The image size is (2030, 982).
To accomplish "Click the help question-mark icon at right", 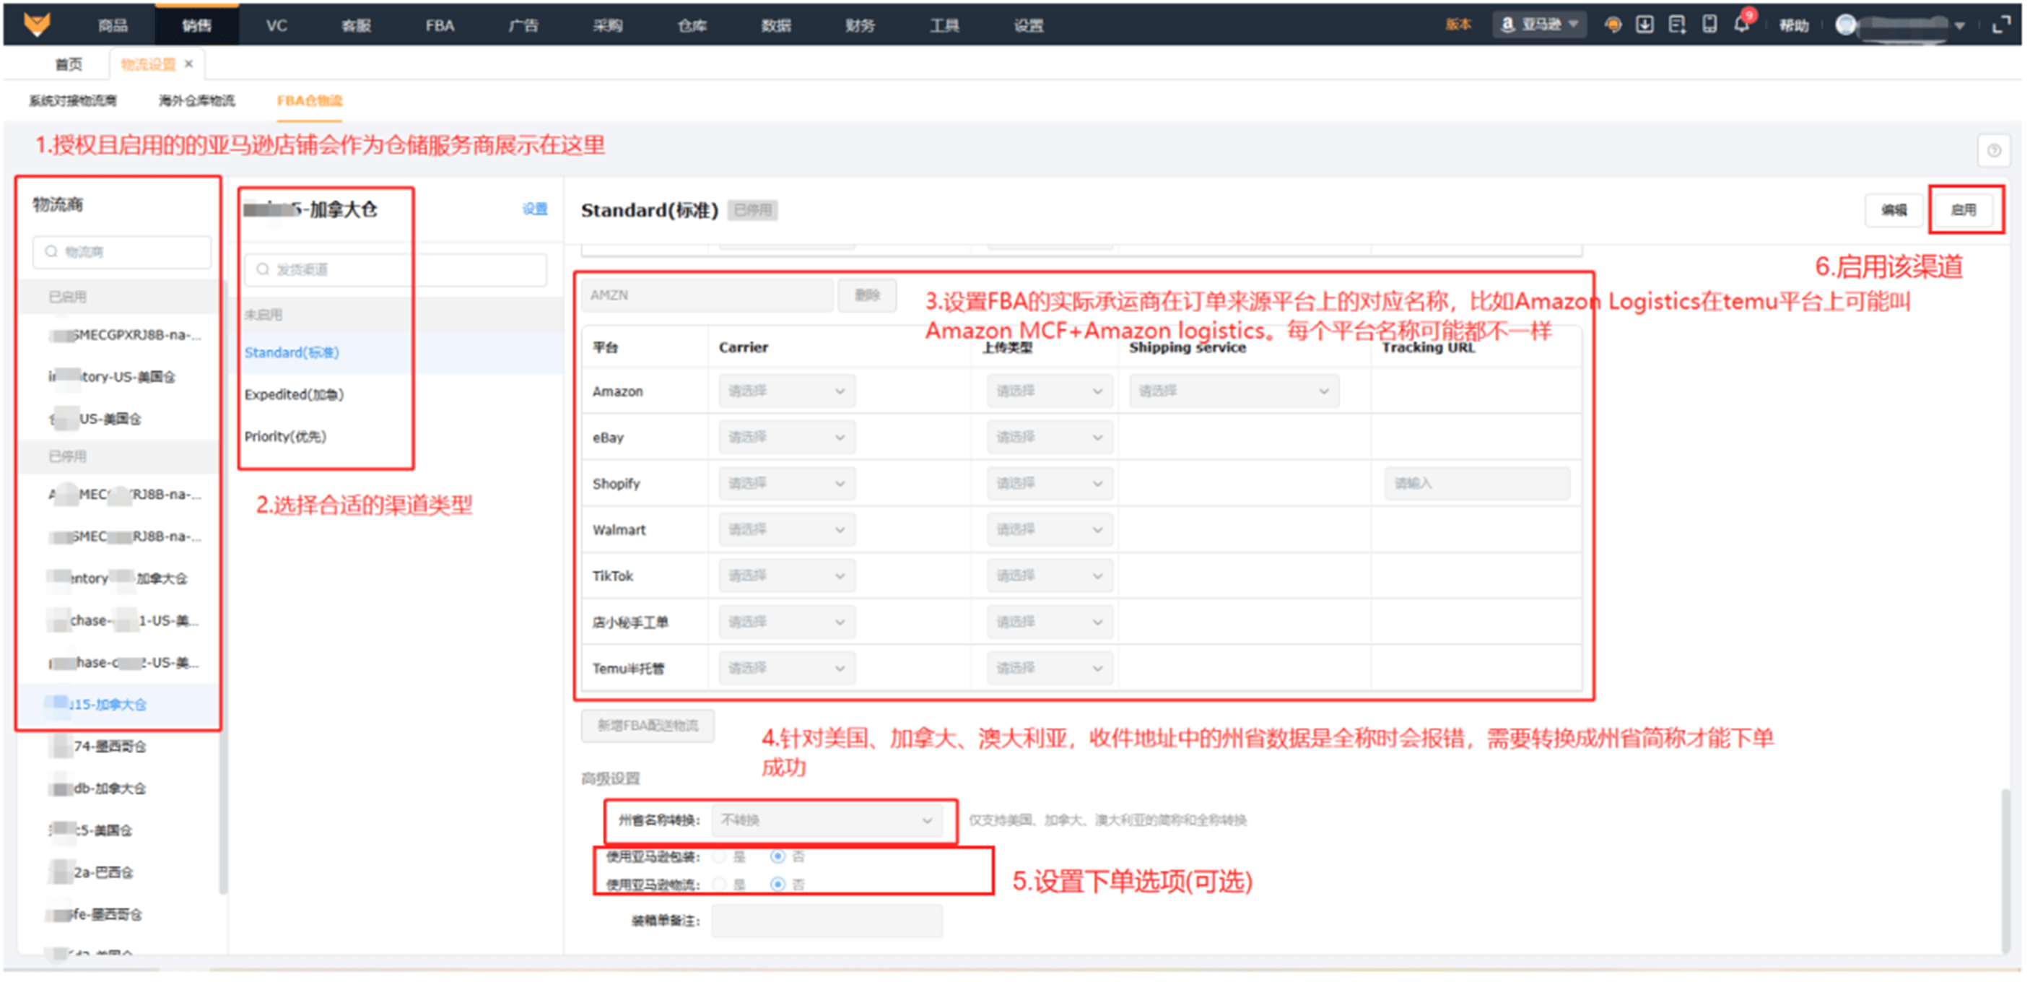I will pyautogui.click(x=1994, y=149).
